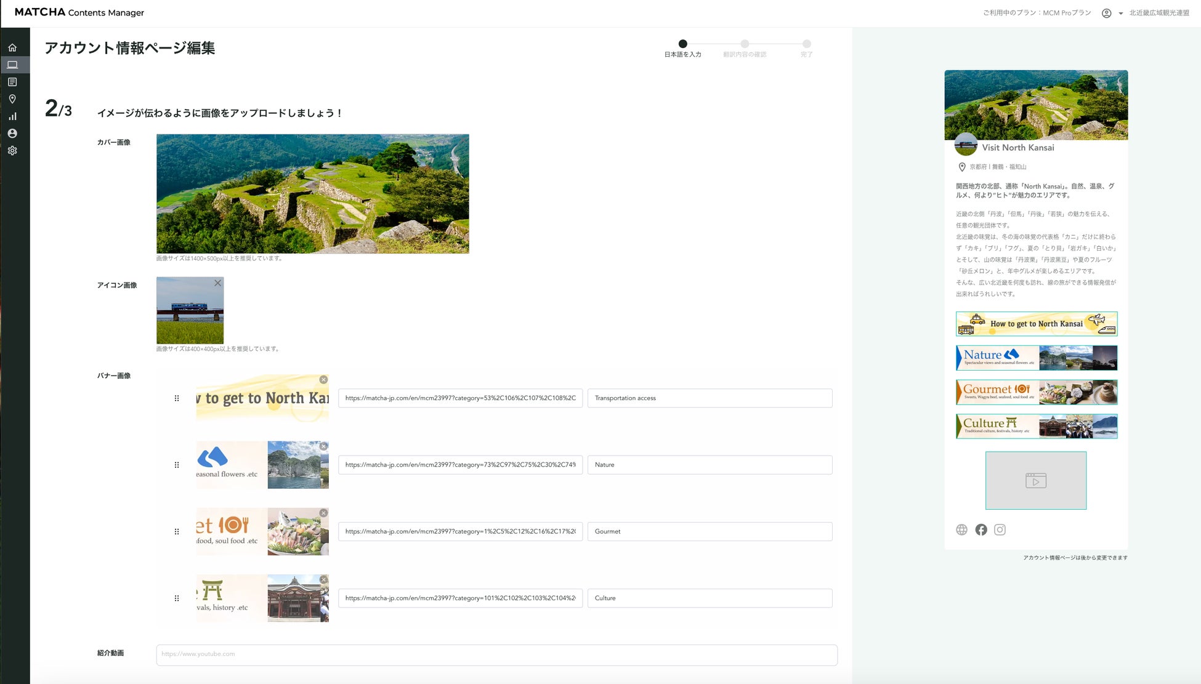Open the articles list icon in sidebar
Screen dimensions: 1201x684
(x=12, y=82)
